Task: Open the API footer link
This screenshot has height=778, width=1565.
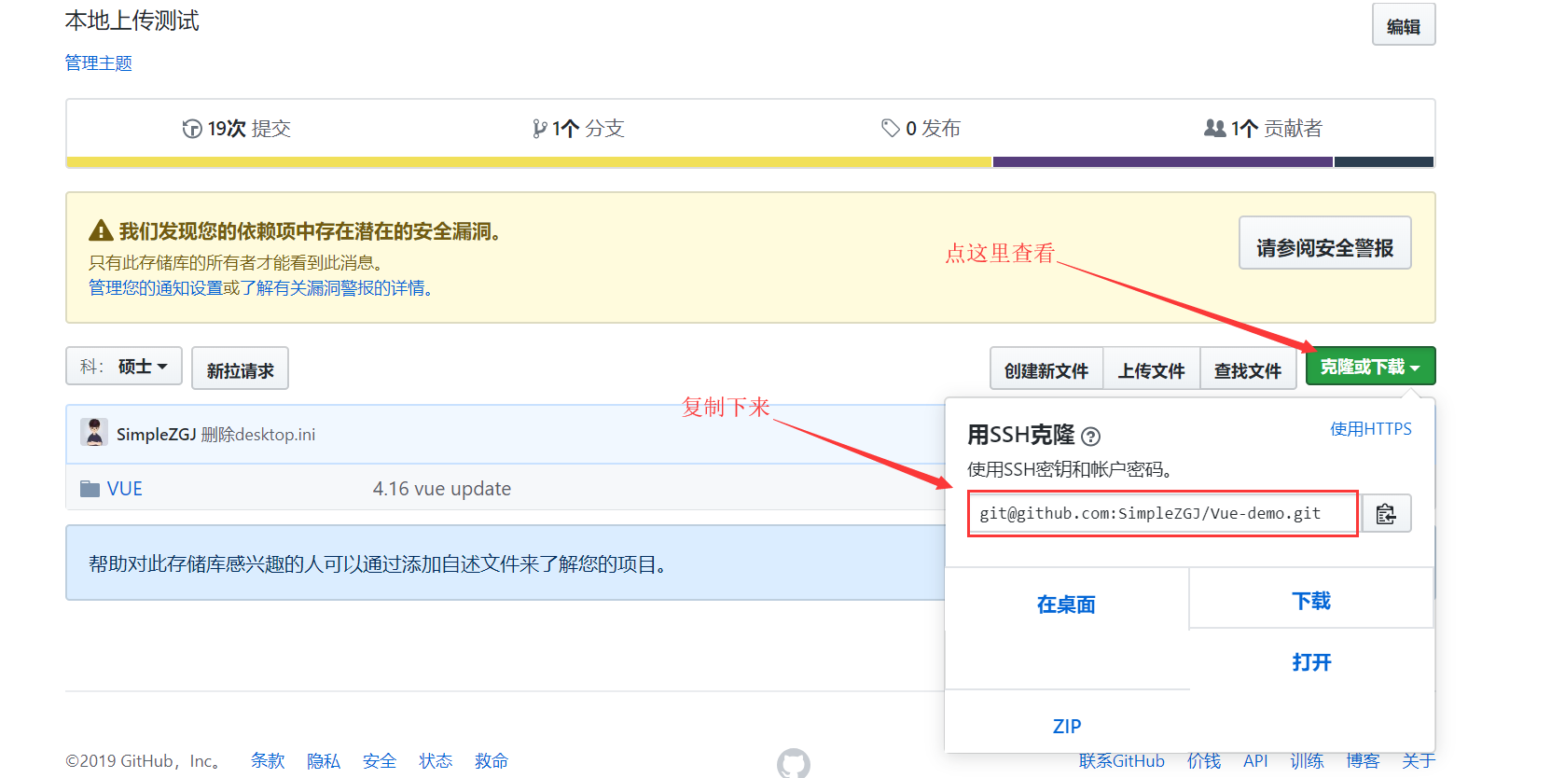Action: pos(1255,761)
